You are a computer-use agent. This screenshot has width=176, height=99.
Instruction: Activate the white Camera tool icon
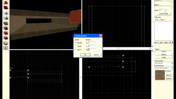pos(6,13)
